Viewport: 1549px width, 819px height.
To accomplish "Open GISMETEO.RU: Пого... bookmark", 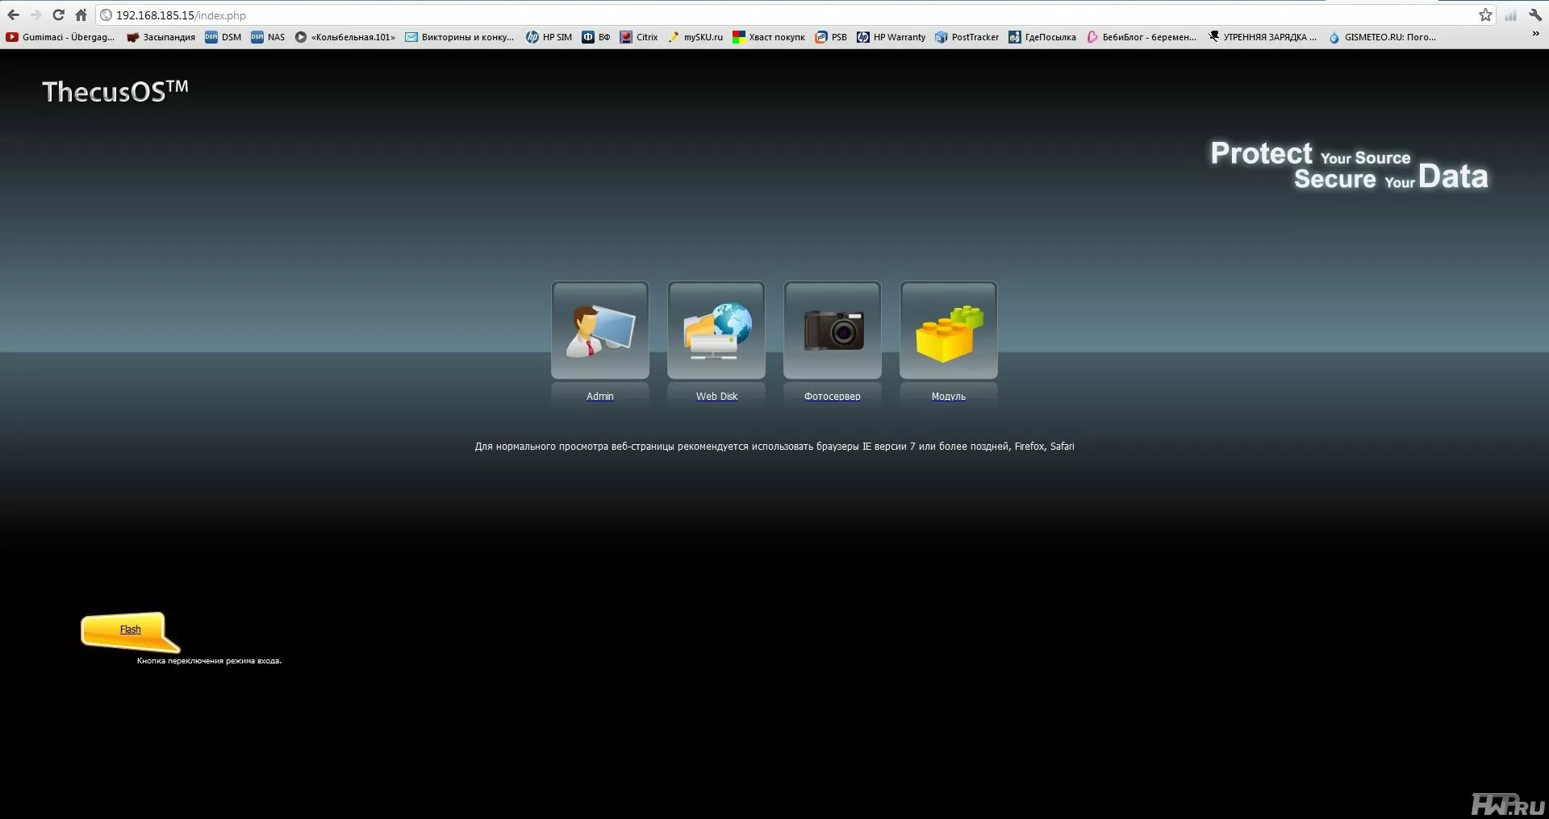I will tap(1382, 37).
